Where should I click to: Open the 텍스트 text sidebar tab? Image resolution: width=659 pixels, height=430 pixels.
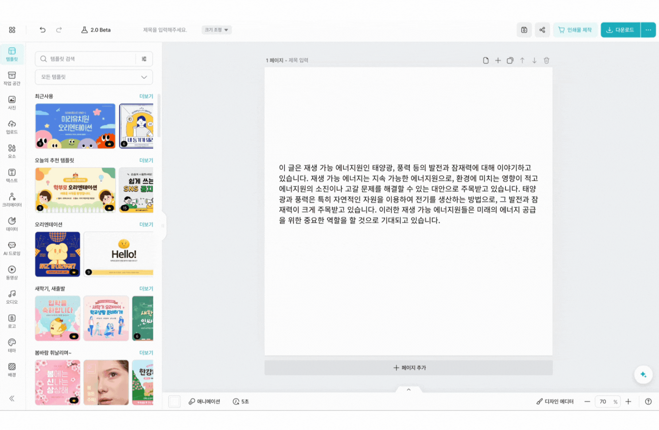[x=12, y=176]
